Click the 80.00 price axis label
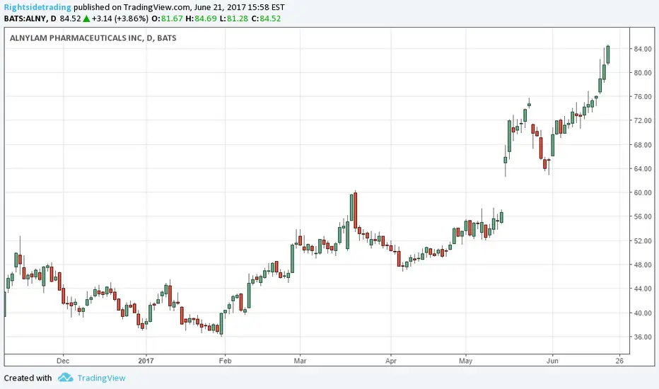Screen dimensions: 659x389 pos(643,73)
